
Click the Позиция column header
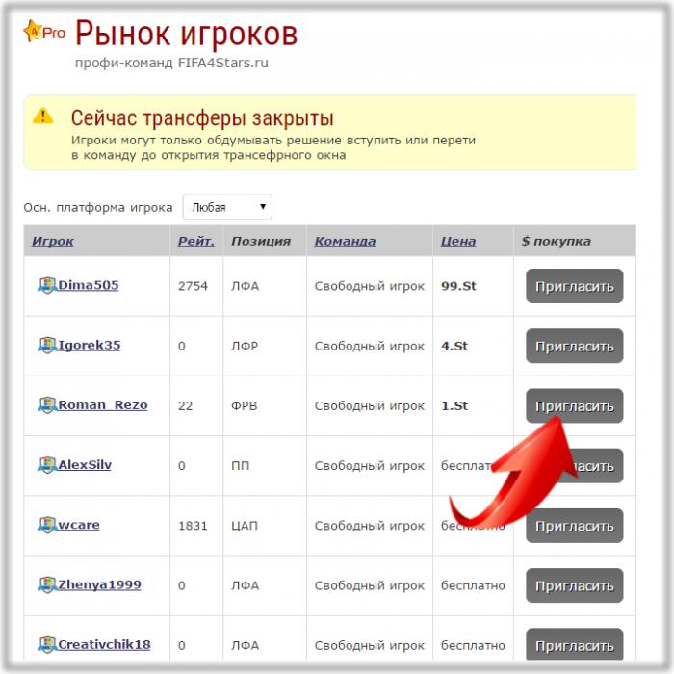click(x=261, y=241)
